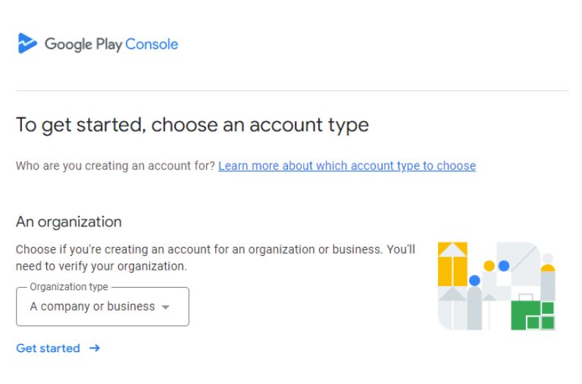Click the organization description paragraph text
The width and height of the screenshot is (582, 384).
(x=215, y=258)
